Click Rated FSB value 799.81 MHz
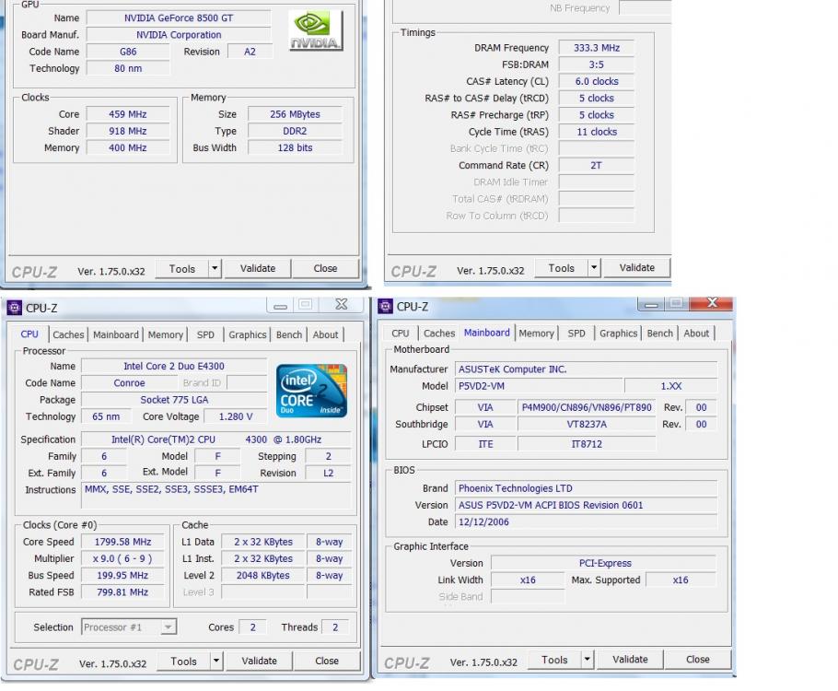 click(x=122, y=592)
